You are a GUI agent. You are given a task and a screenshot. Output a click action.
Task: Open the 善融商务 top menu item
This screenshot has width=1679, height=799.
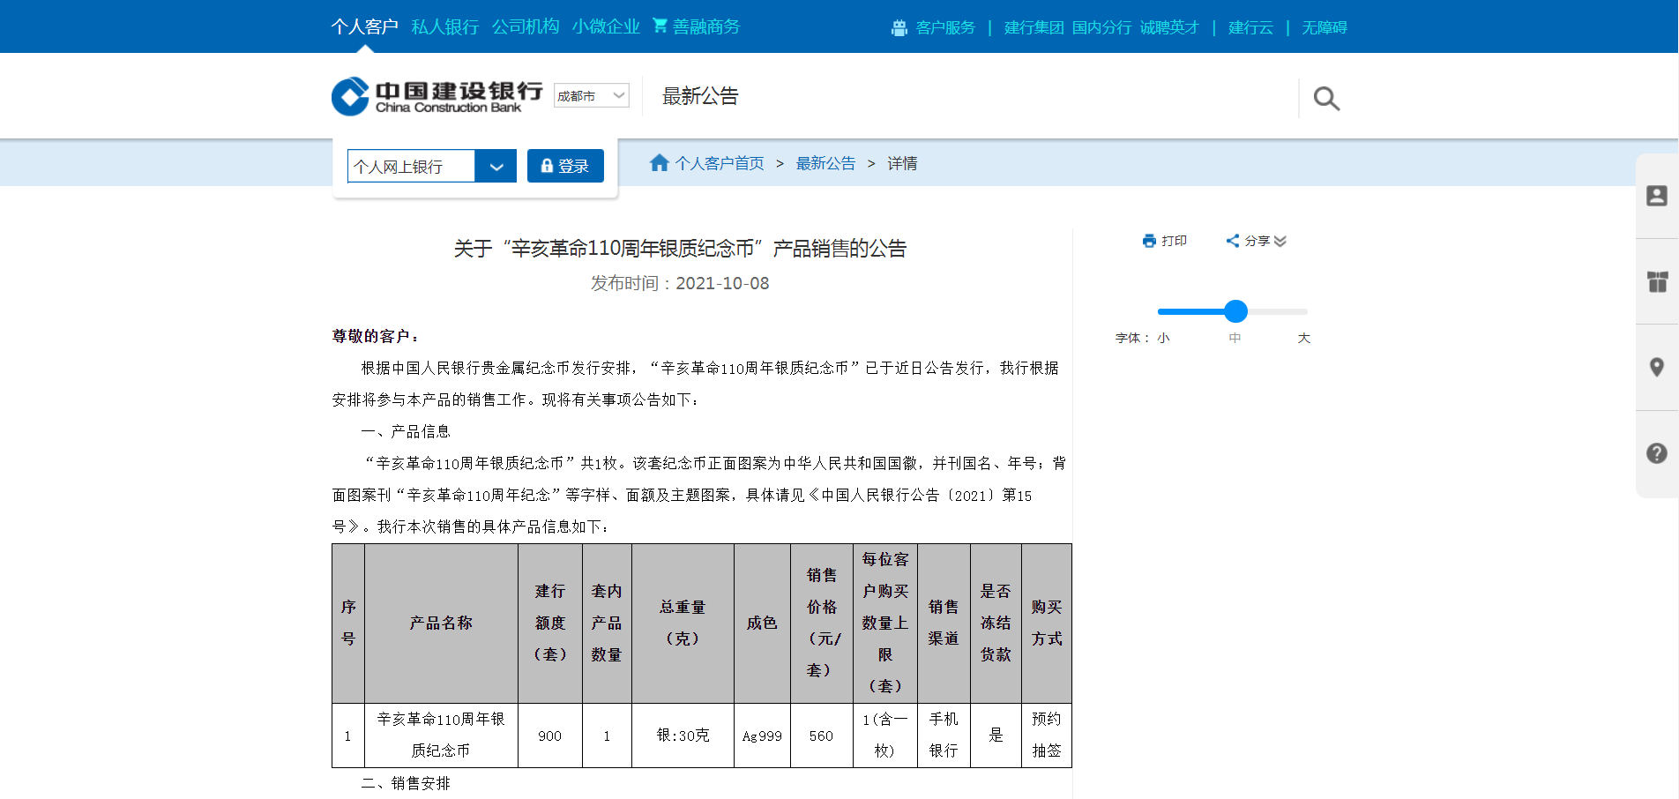(x=706, y=26)
